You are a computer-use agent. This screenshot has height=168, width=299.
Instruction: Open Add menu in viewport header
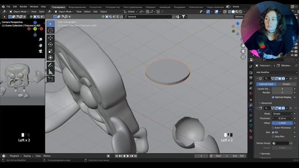95,12
